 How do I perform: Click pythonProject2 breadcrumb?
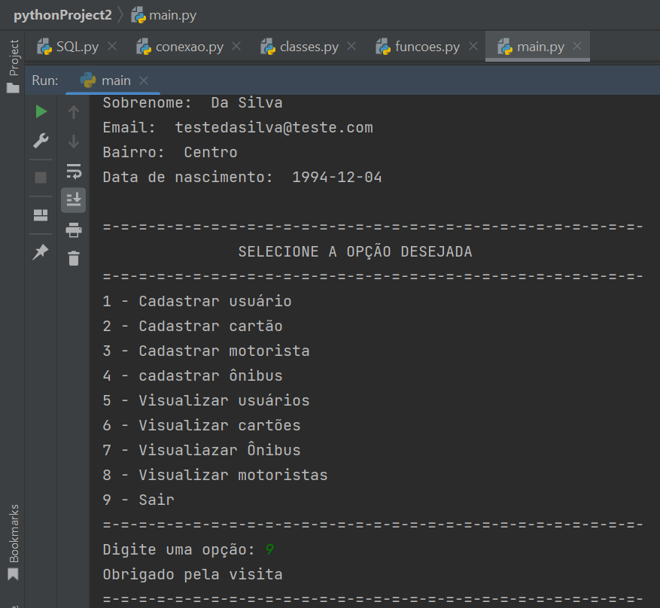[x=62, y=15]
